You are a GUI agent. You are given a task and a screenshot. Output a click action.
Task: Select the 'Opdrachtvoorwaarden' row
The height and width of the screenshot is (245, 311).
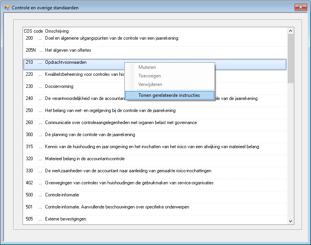point(155,65)
